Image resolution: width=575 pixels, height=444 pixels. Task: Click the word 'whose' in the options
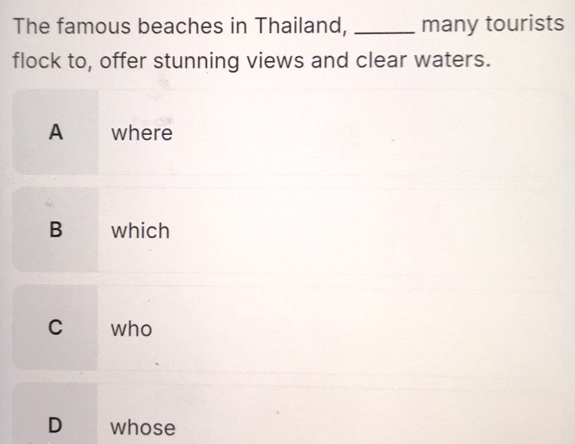coord(143,428)
